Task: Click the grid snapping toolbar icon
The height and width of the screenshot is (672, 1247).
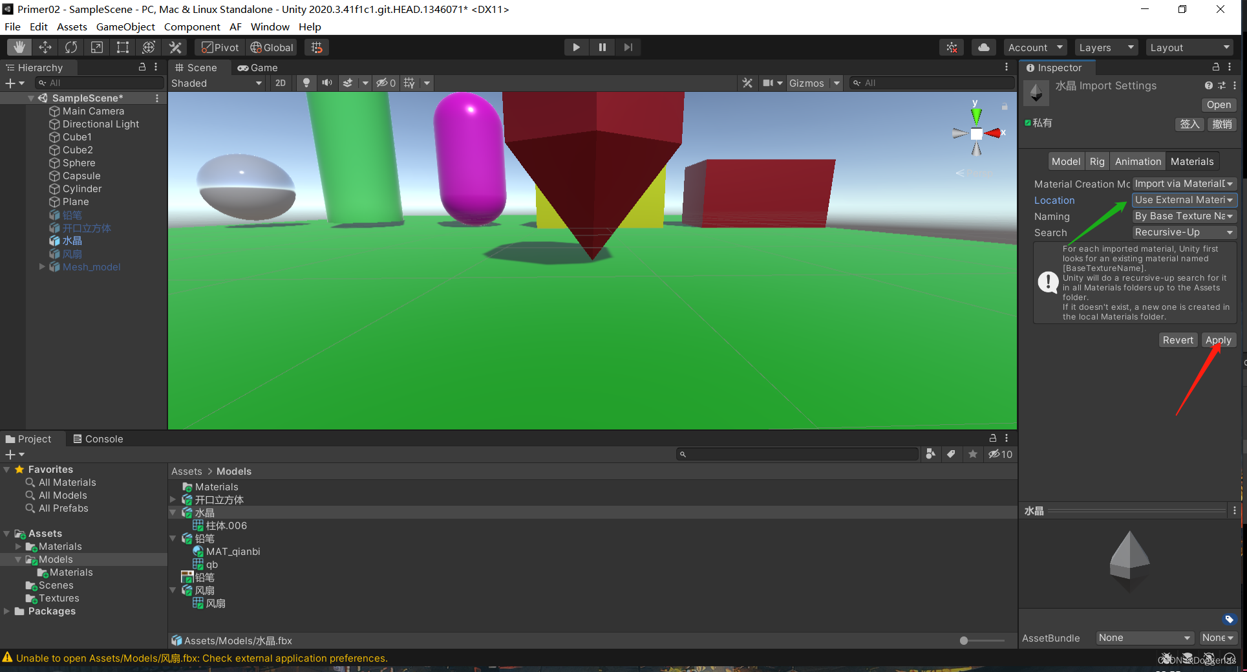Action: [317, 47]
